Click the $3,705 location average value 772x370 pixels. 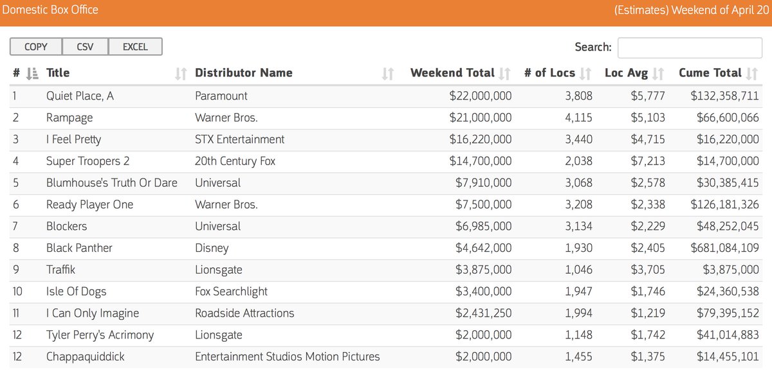[648, 270]
